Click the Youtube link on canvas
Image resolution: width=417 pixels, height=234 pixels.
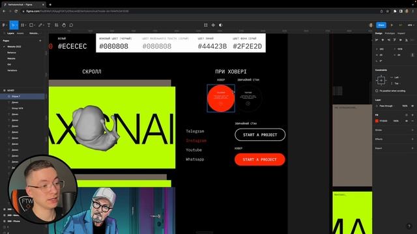click(194, 150)
